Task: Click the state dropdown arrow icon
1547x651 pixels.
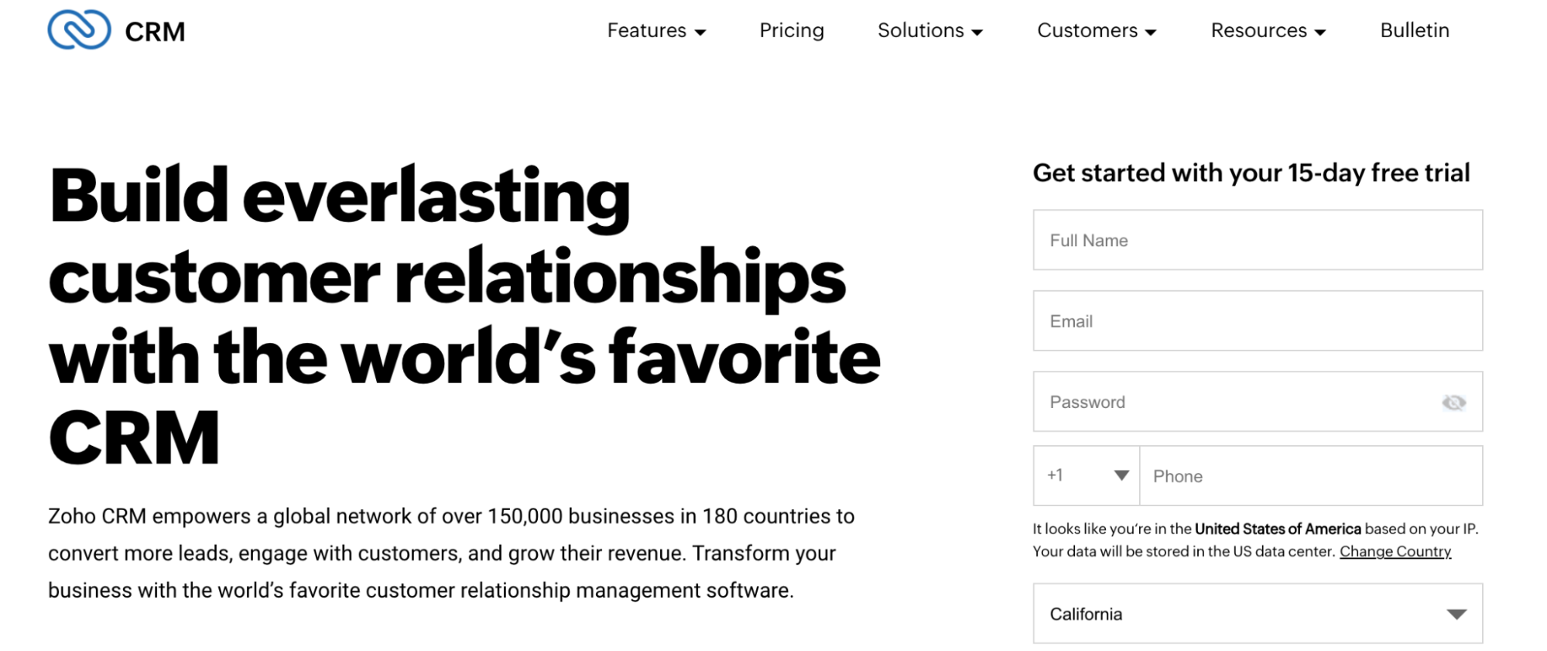Action: click(1456, 615)
